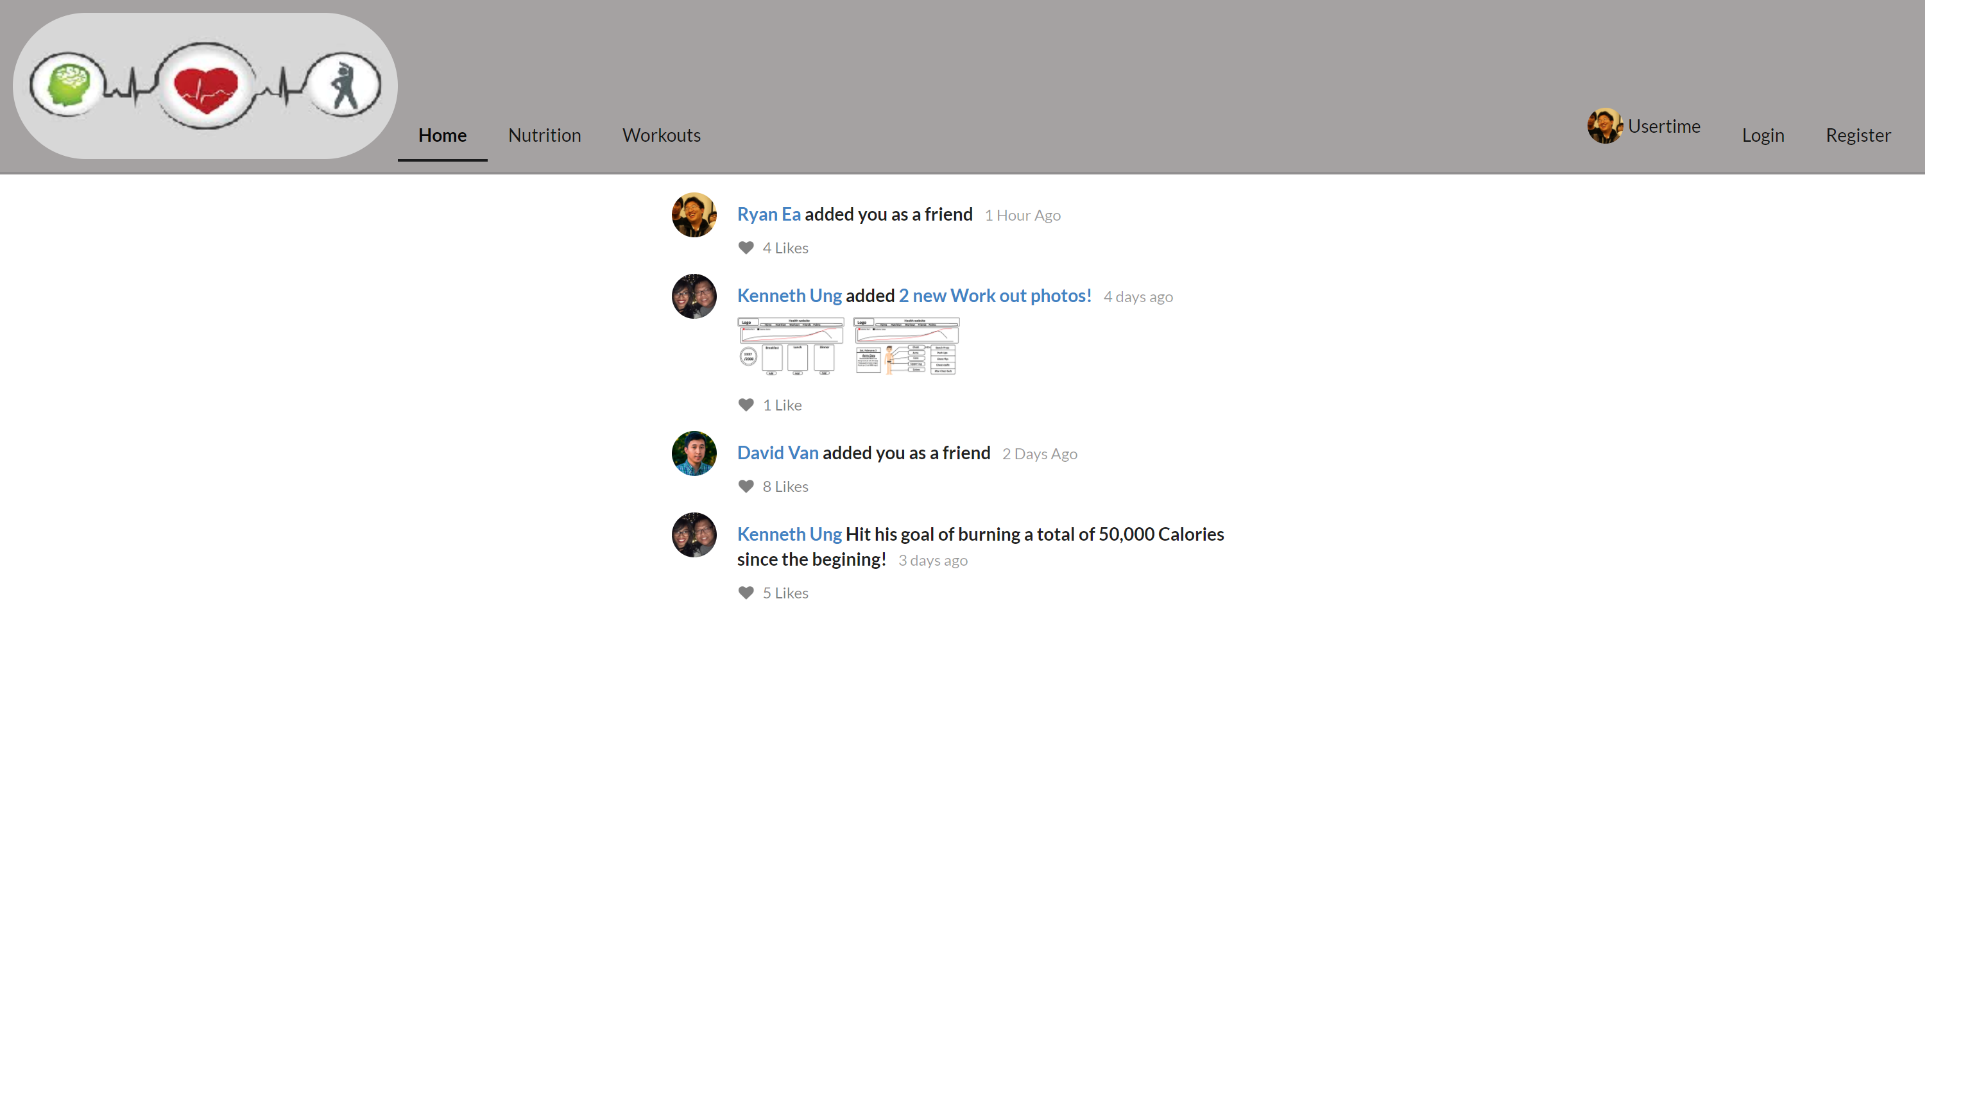The width and height of the screenshot is (1970, 1116).
Task: Open the Home tab
Action: click(x=441, y=135)
